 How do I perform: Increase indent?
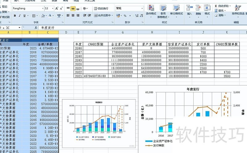pos(89,15)
